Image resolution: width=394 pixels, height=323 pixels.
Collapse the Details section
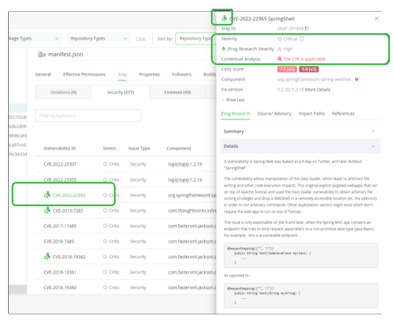372,146
